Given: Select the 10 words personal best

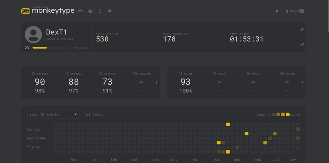Looking at the screenshot, I should [186, 82].
